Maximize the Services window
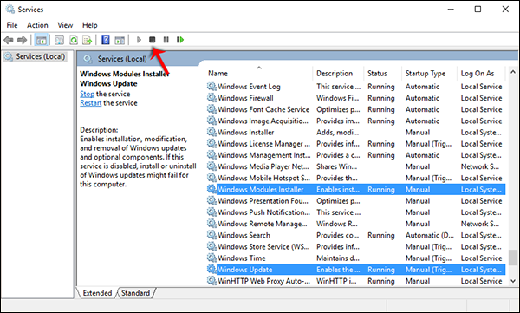The image size is (520, 313). coord(478,10)
